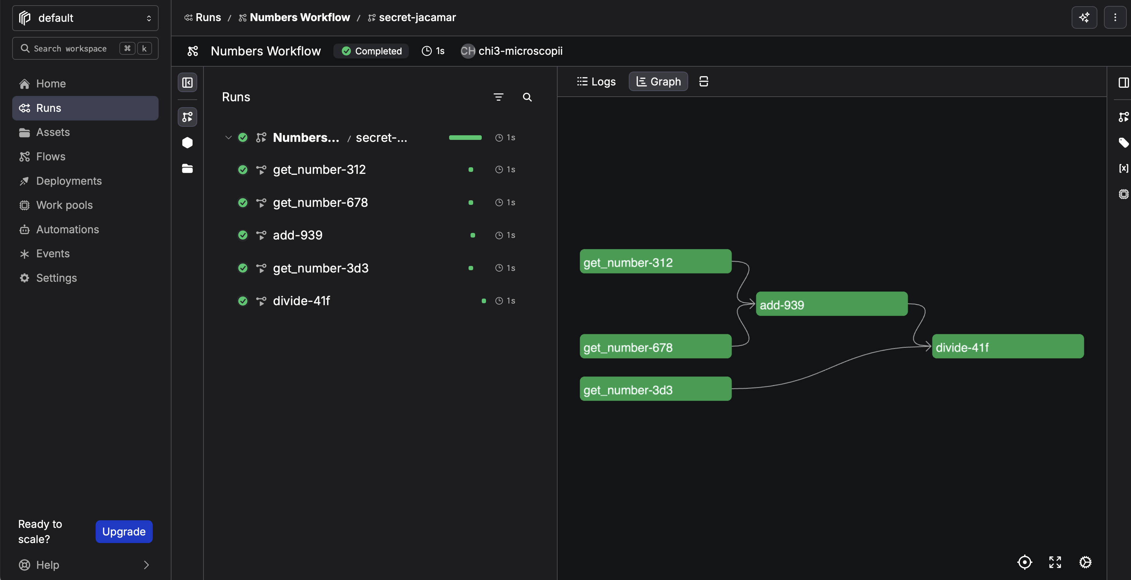1131x580 pixels.
Task: Open Assets in the sidebar
Action: click(85, 132)
